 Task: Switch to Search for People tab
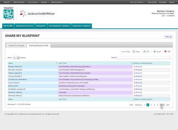16,45
